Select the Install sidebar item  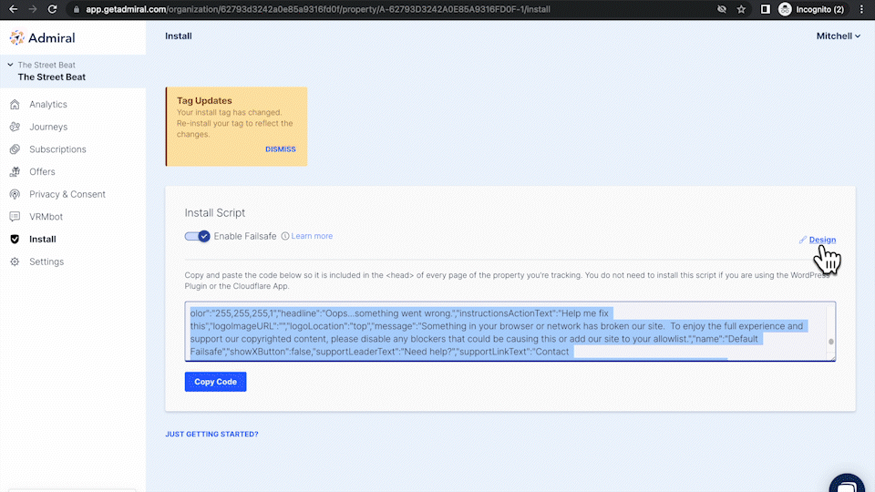coord(43,239)
